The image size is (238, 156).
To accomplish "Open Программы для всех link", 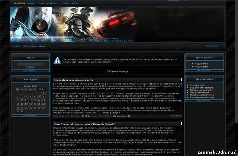I will (x=201, y=90).
